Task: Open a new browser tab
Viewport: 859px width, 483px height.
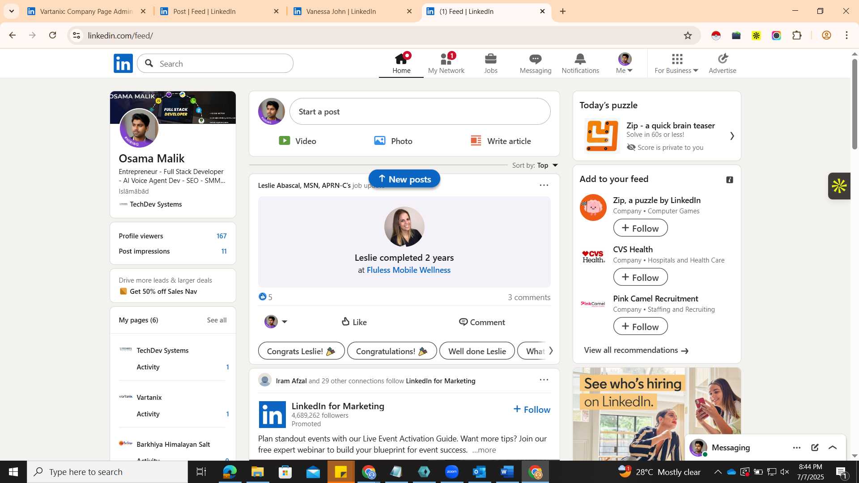Action: (563, 12)
